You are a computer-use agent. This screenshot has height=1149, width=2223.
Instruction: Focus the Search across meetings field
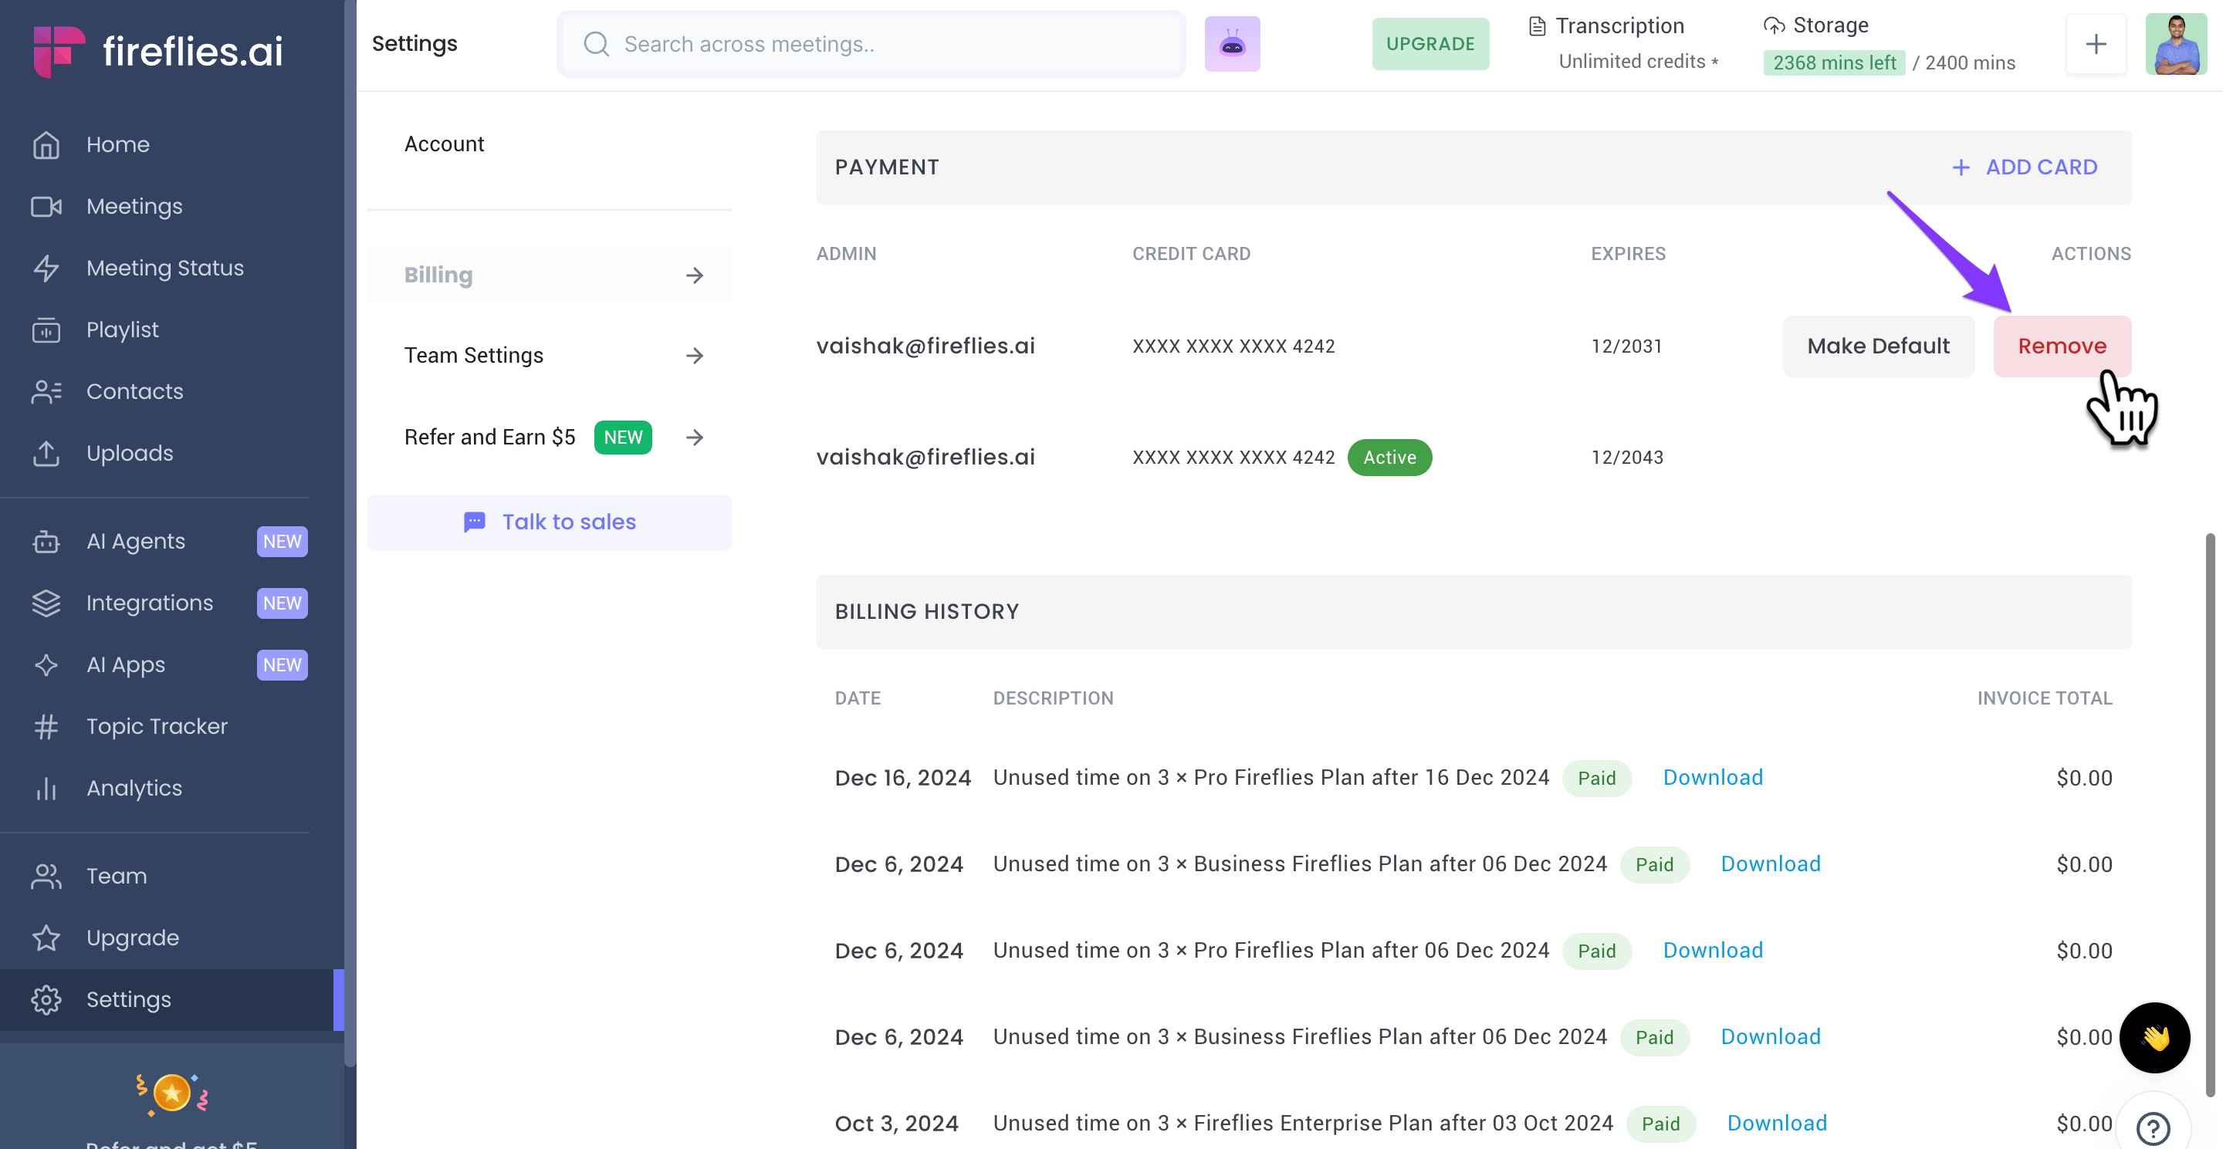click(871, 44)
